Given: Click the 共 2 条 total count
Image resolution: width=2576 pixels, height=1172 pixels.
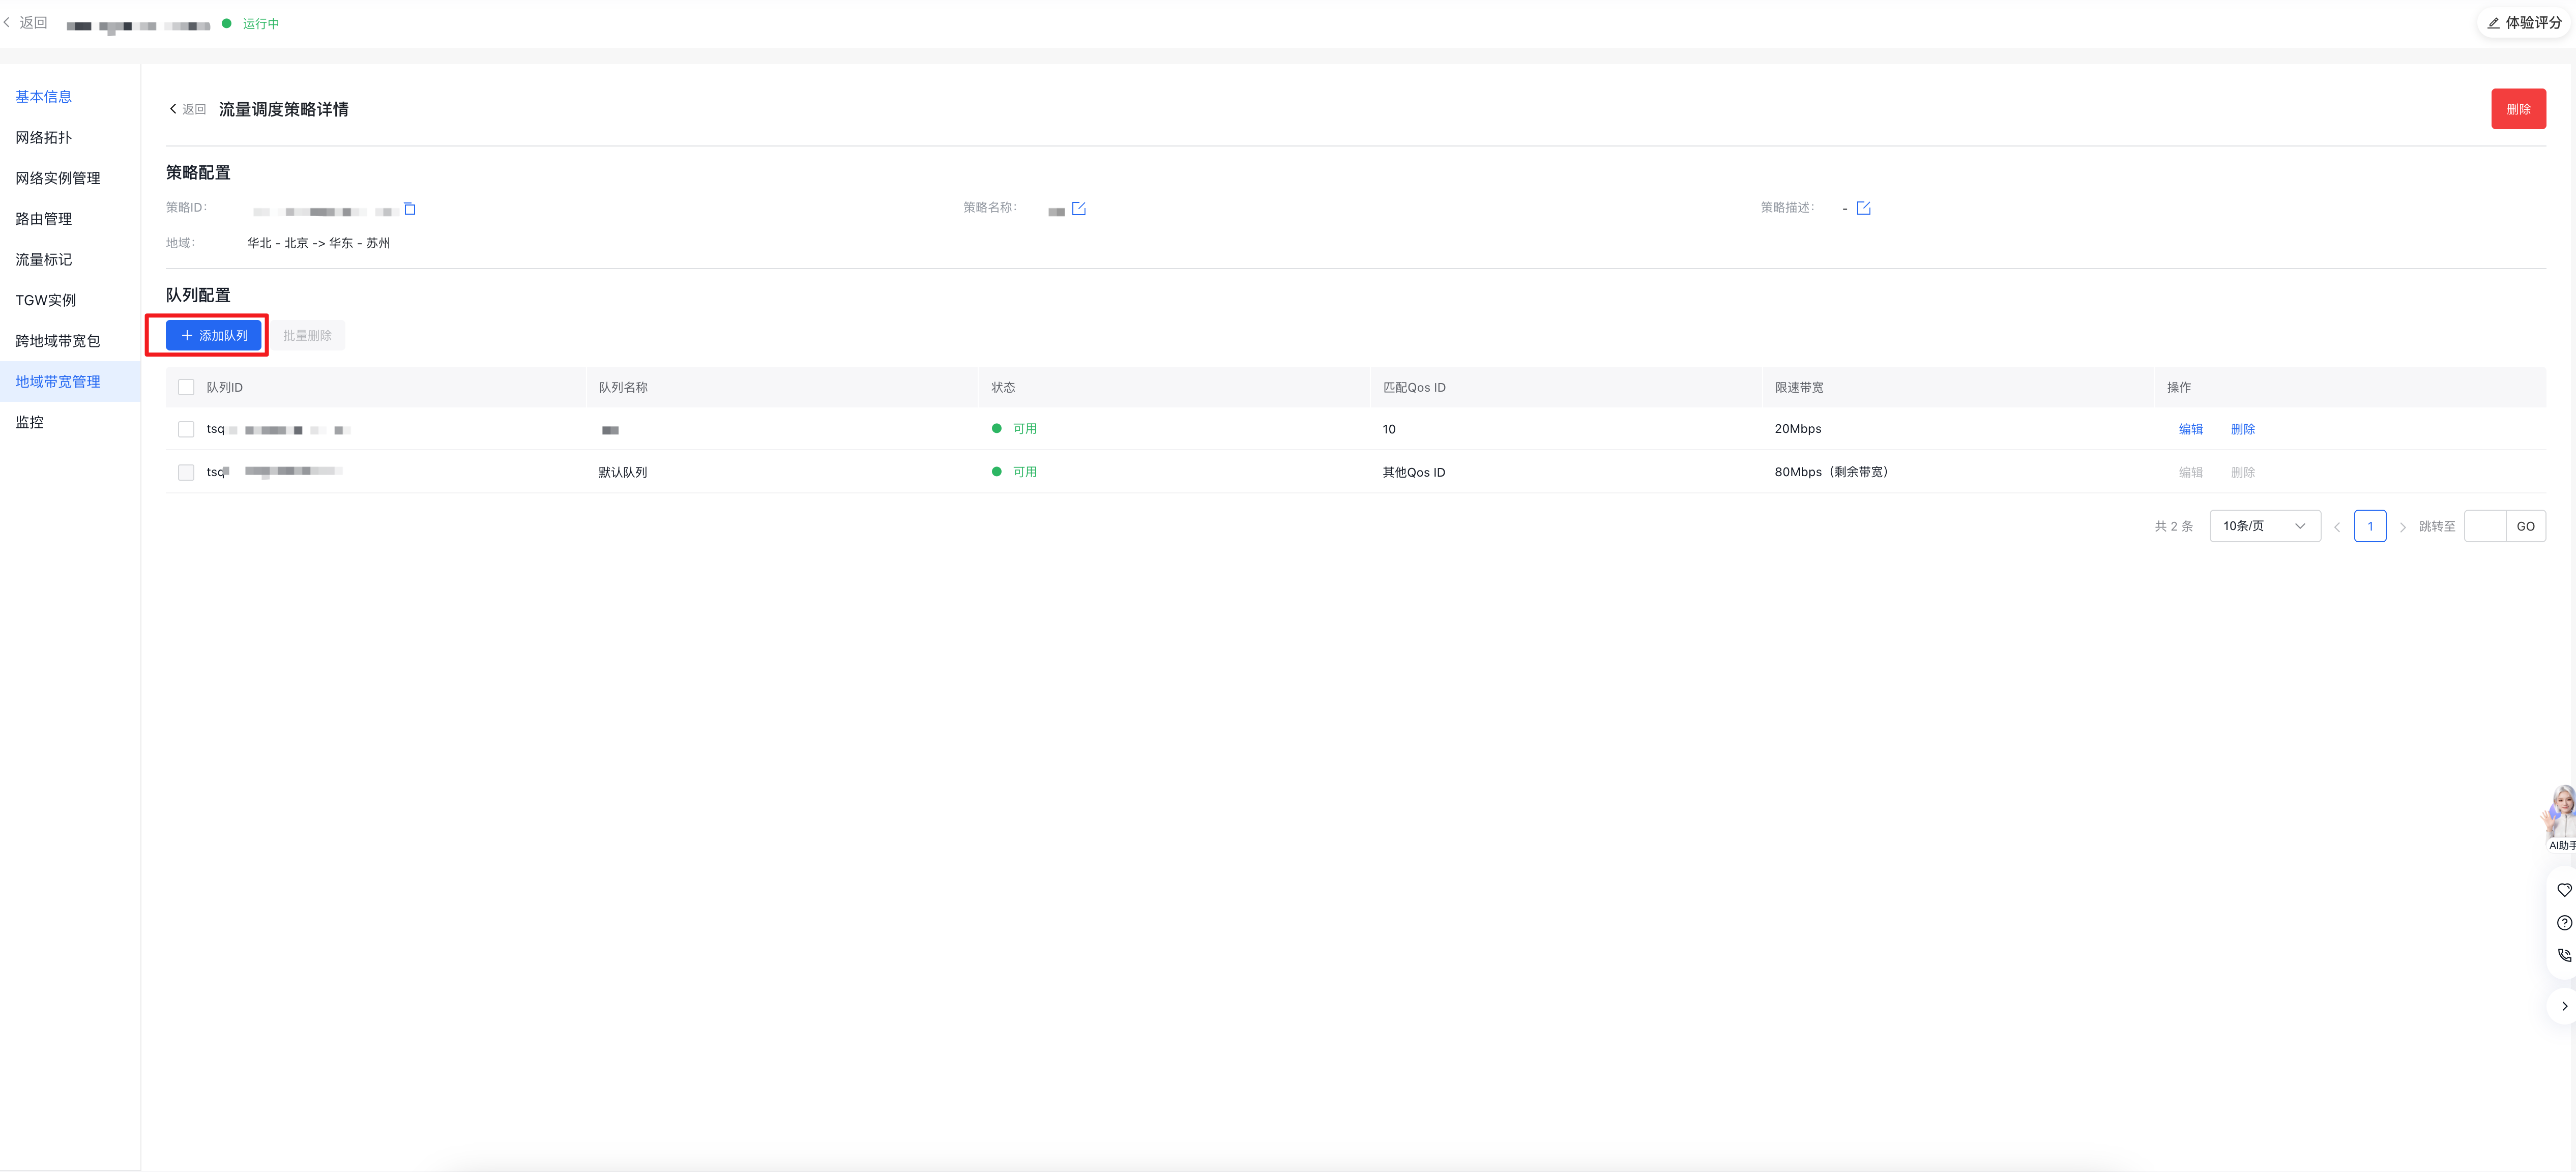Looking at the screenshot, I should pos(2174,526).
